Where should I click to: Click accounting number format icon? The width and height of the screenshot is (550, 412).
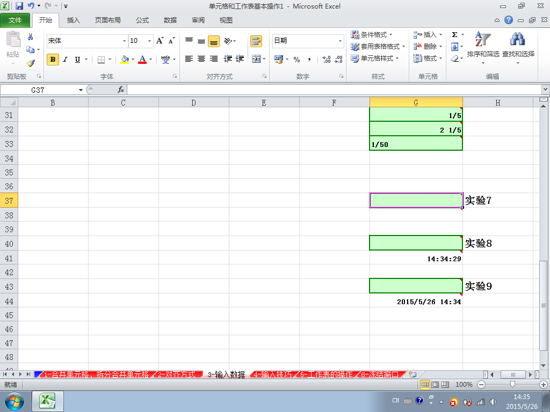coord(279,59)
